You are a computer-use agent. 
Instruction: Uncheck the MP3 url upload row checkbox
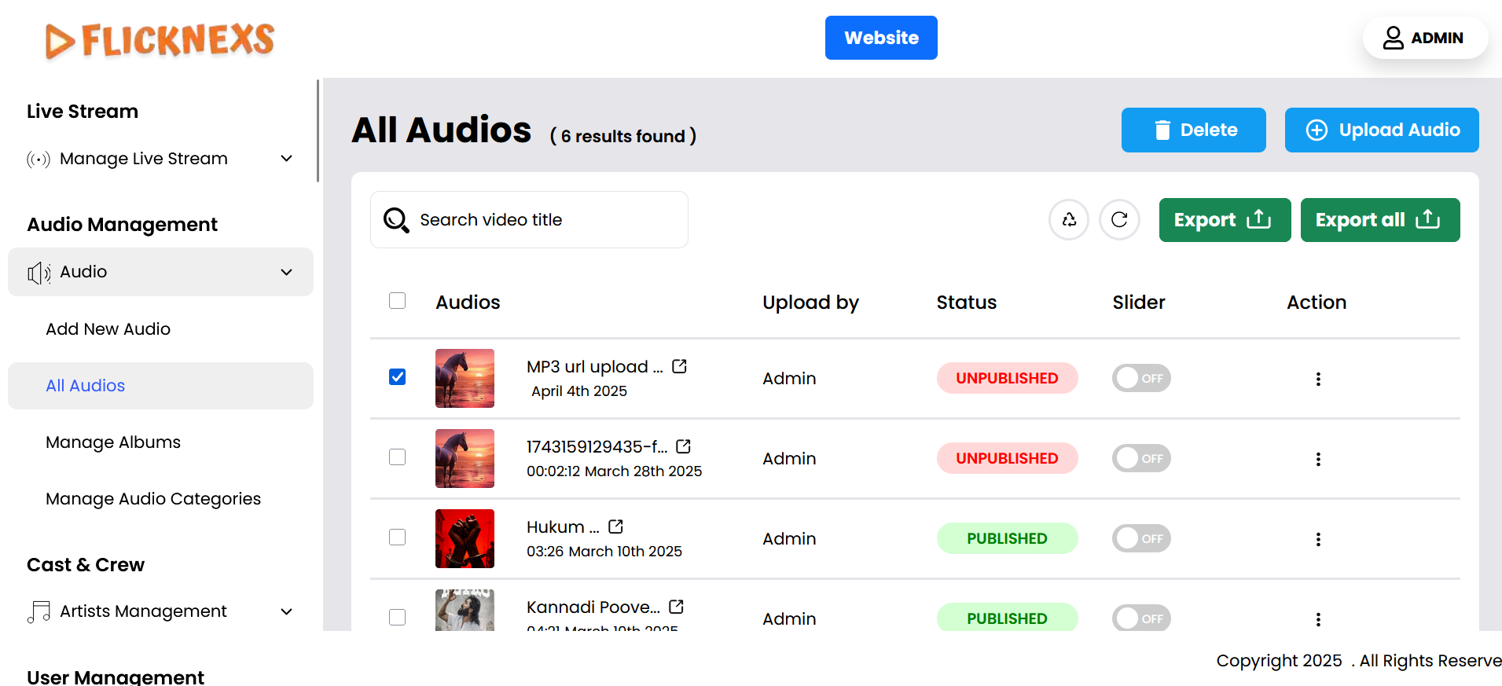tap(398, 377)
